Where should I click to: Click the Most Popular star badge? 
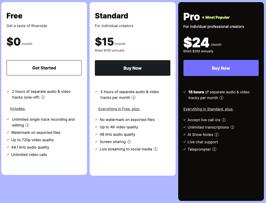click(x=216, y=17)
